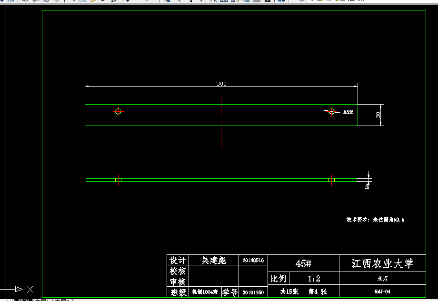
Task: Select the sheet count text 共15张
Action: click(289, 291)
